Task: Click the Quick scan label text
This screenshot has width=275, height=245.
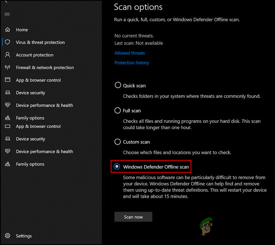Action: (x=134, y=86)
